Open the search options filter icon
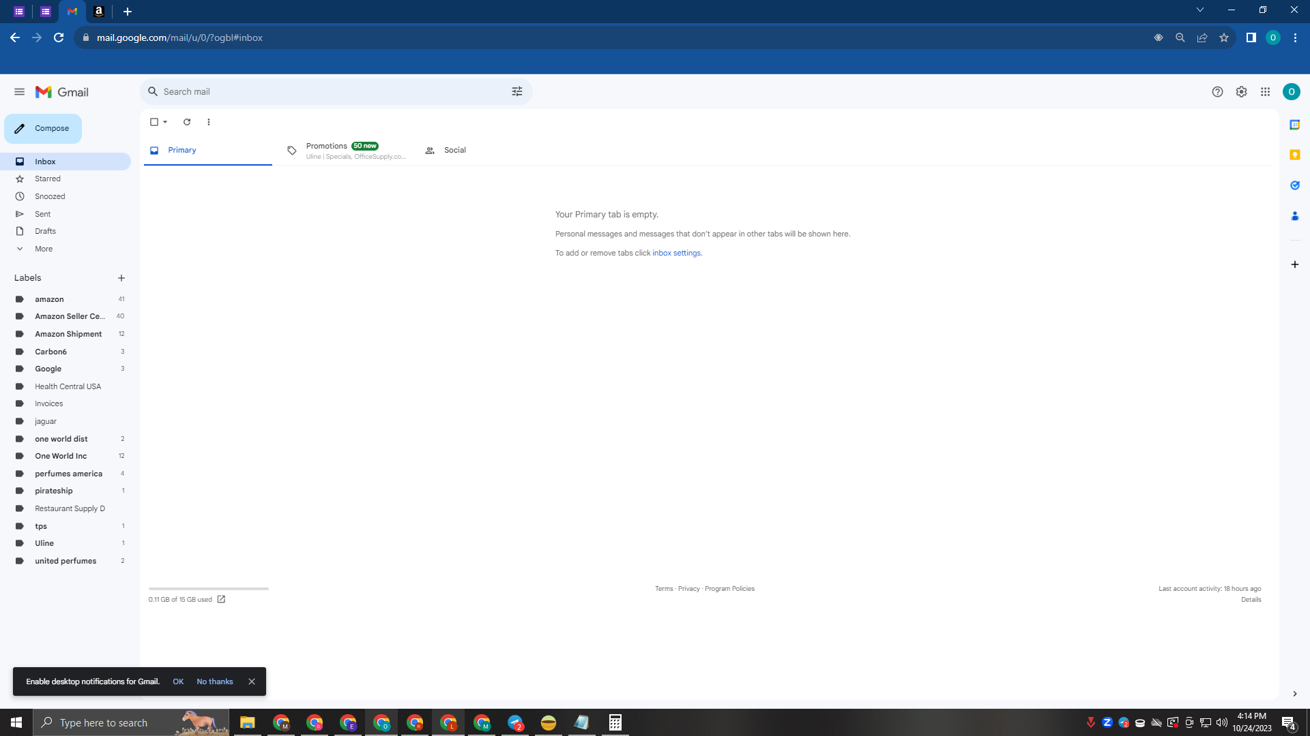Viewport: 1310px width, 736px height. coord(517,91)
